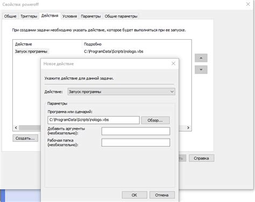The height and width of the screenshot is (202, 255).
Task: Cancel with the Отмена button
Action: [x=162, y=195]
